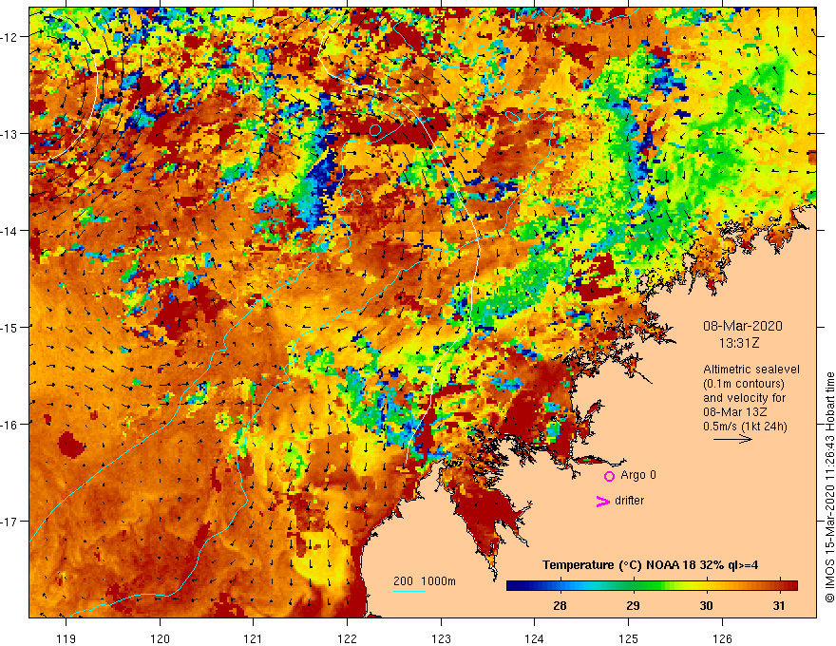Click the longitude axis label 124
Screen dimensions: 836x646
coord(535,638)
